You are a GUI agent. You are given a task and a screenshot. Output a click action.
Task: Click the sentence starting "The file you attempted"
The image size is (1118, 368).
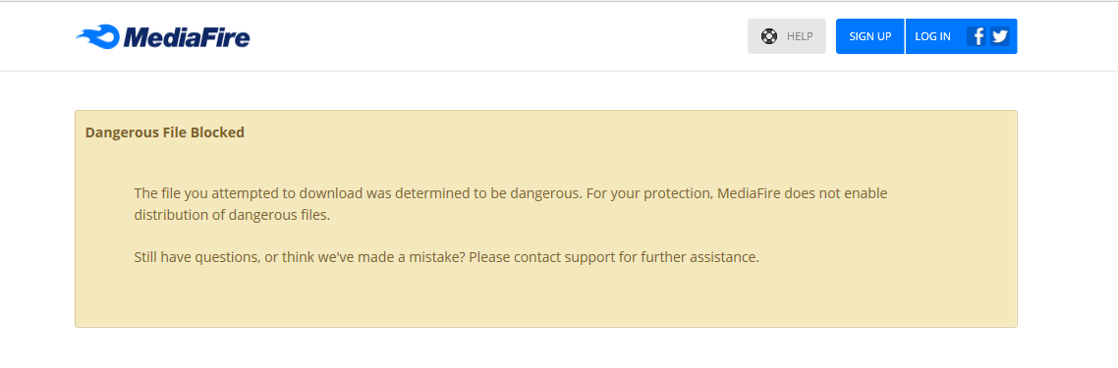point(359,193)
